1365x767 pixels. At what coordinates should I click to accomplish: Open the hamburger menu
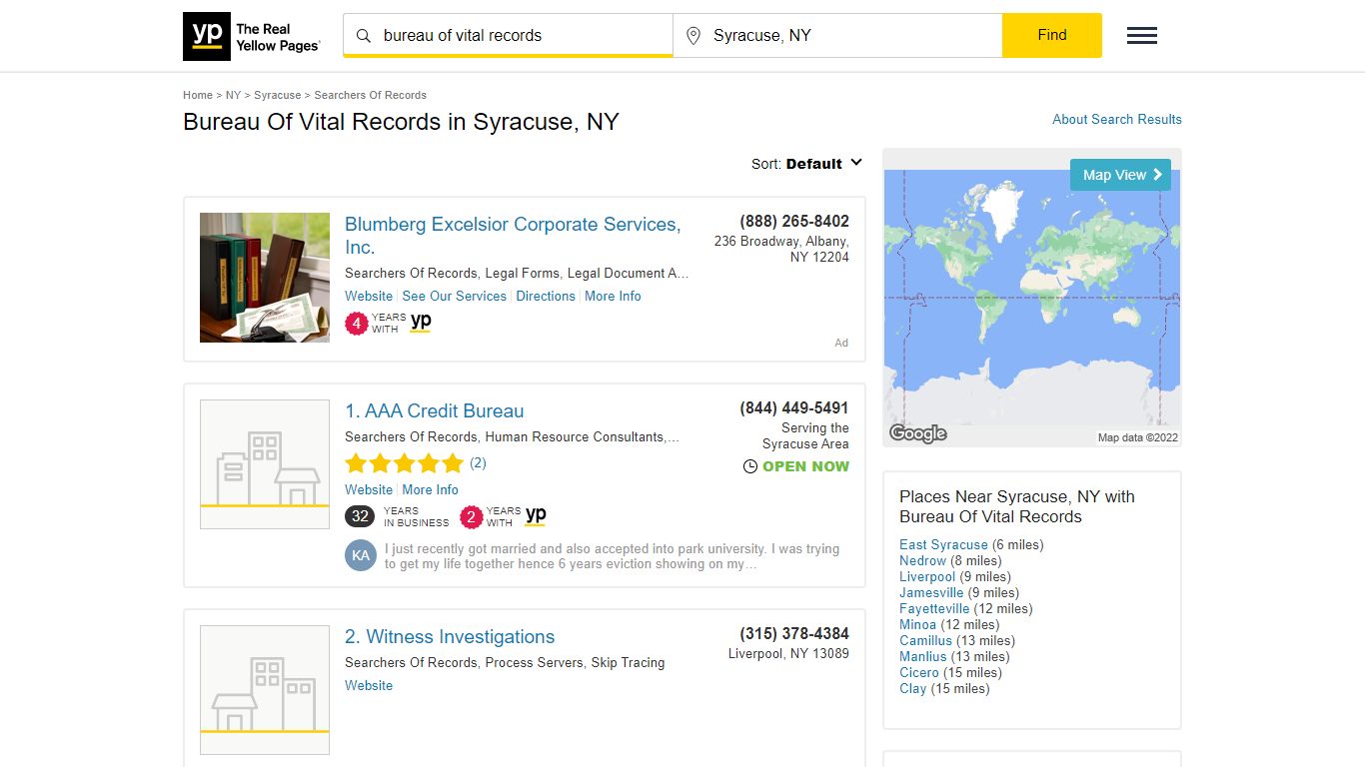click(1142, 36)
